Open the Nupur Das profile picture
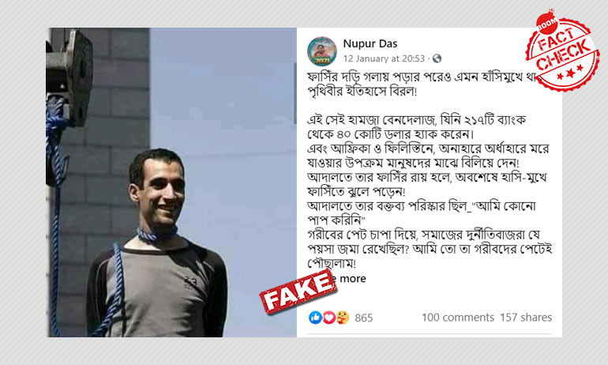Screen dimensions: 608x365 (322, 51)
